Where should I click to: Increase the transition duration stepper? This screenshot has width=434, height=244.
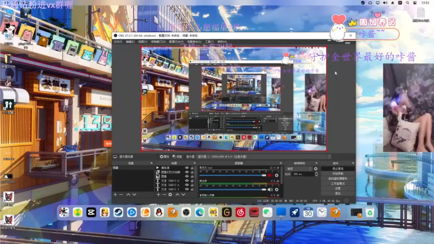[316, 173]
